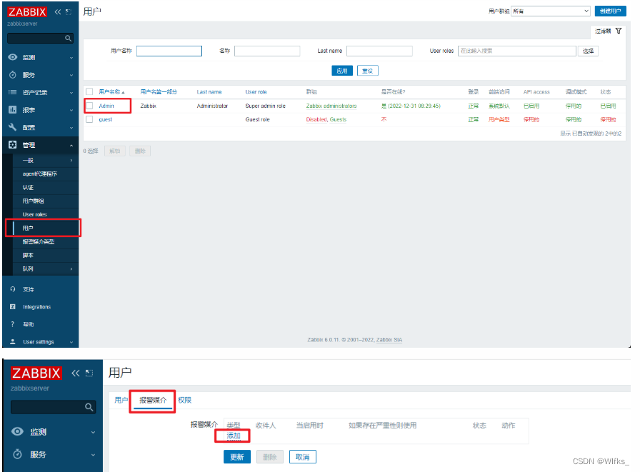This screenshot has width=640, height=472.
Task: Collapse lower sidebar with double-arrow icon
Action: click(x=76, y=373)
